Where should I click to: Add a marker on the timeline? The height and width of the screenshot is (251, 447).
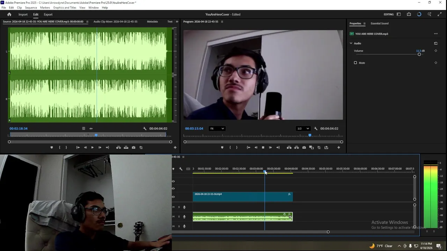[173, 169]
